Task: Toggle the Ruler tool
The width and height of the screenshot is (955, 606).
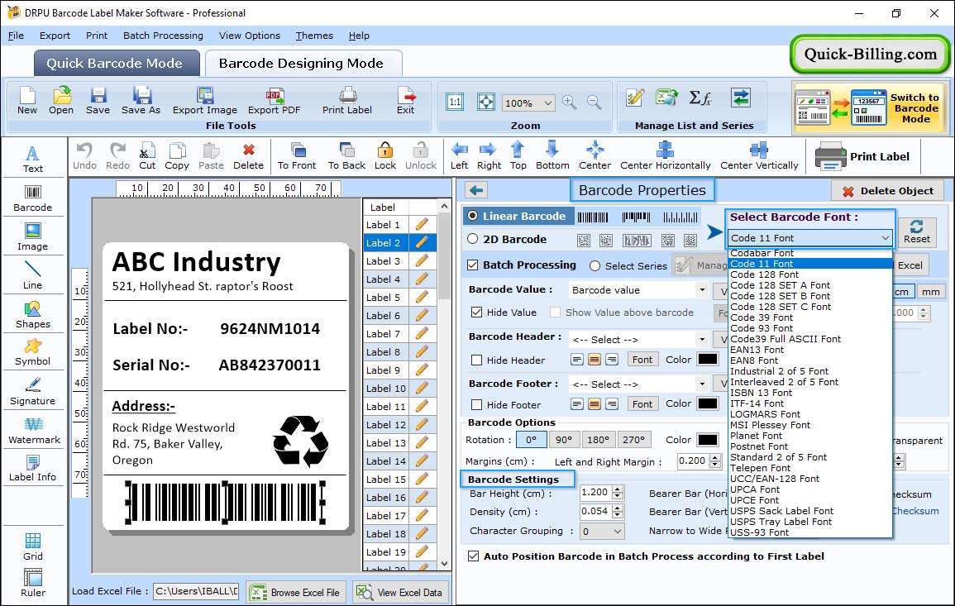Action: pyautogui.click(x=33, y=583)
